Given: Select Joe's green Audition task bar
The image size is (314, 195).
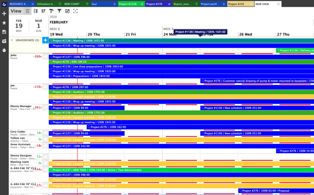Looking at the screenshot, I should click(182, 92).
